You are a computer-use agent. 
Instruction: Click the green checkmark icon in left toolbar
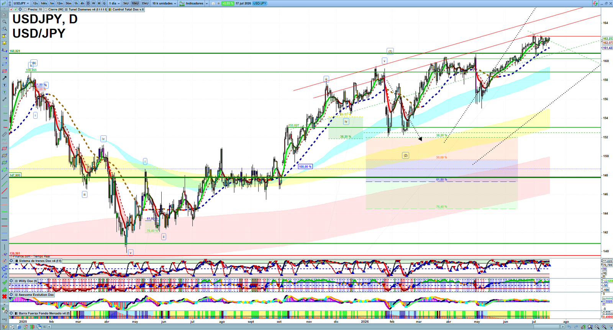click(x=5, y=282)
